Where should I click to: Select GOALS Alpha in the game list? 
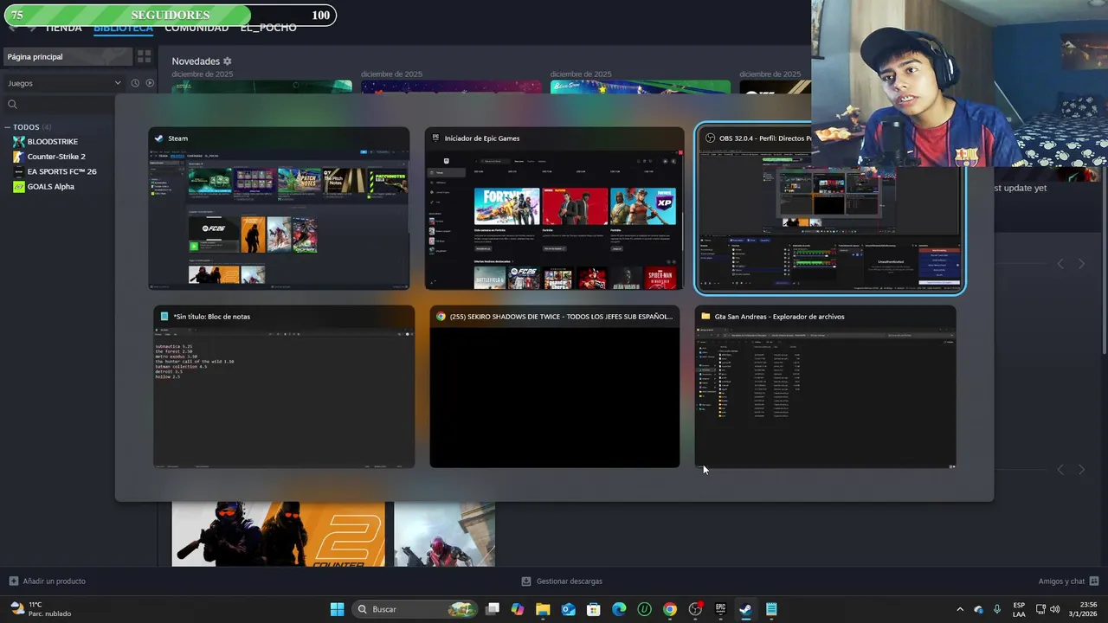point(50,186)
